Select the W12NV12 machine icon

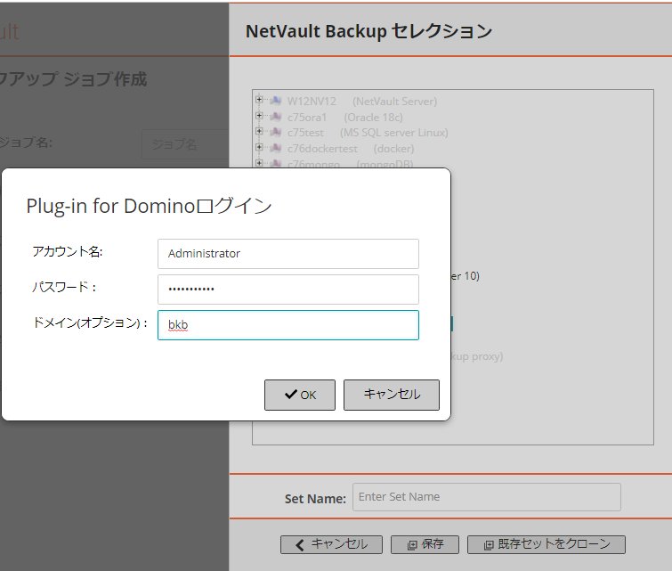click(x=276, y=101)
